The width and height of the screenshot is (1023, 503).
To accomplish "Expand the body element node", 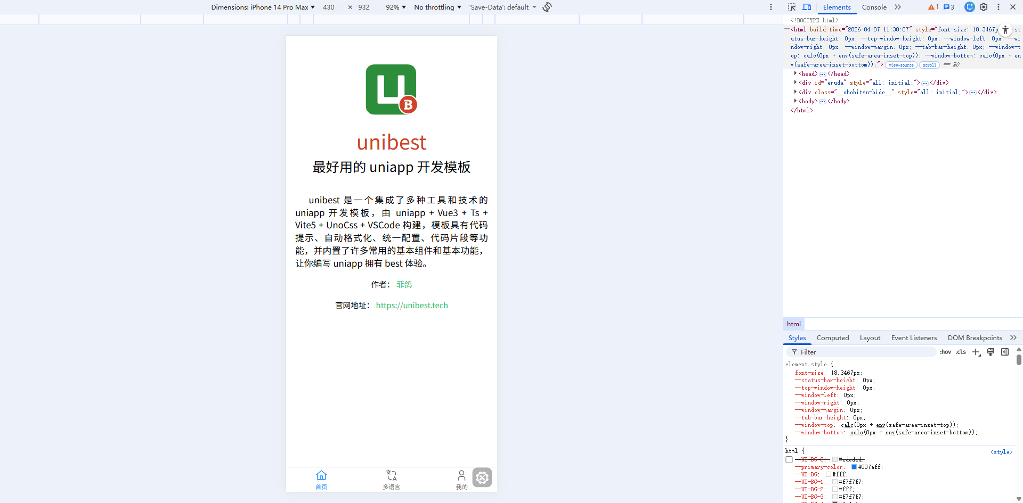I will coord(795,101).
